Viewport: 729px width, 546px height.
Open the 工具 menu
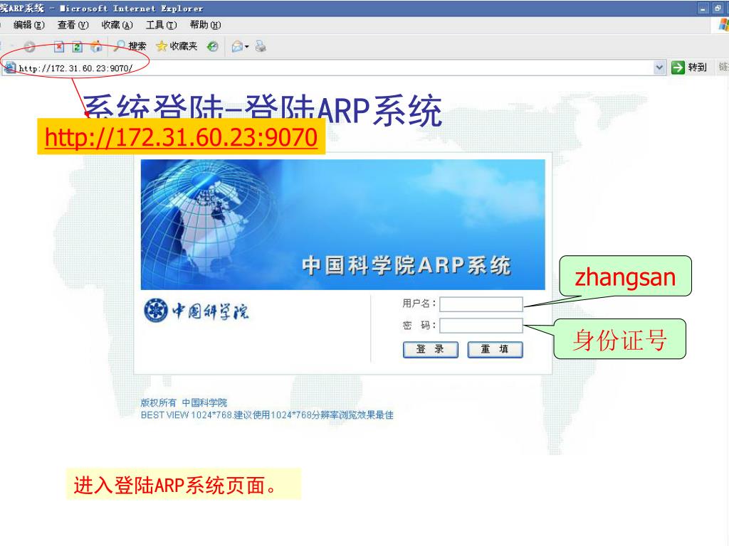pyautogui.click(x=162, y=25)
